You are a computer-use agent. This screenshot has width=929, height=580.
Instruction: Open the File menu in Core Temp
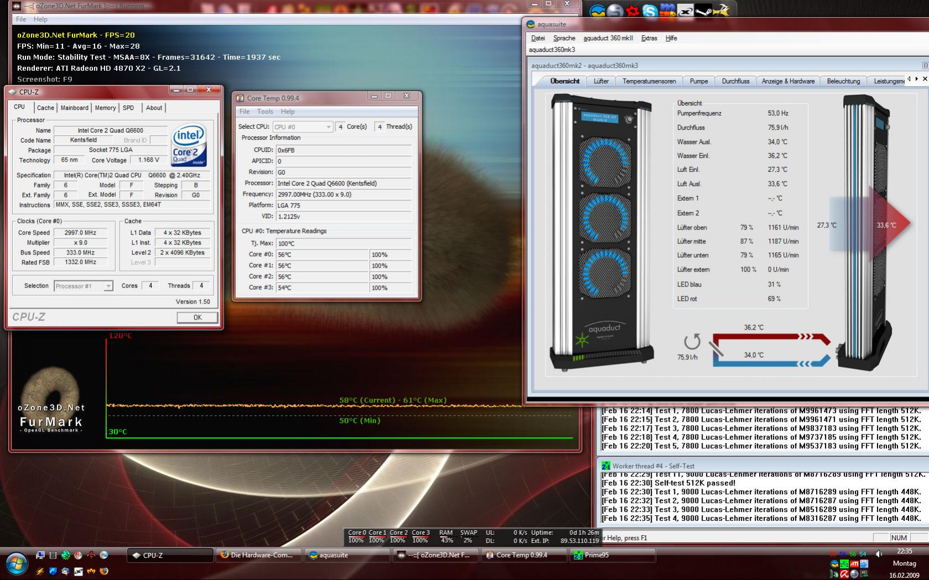(245, 112)
